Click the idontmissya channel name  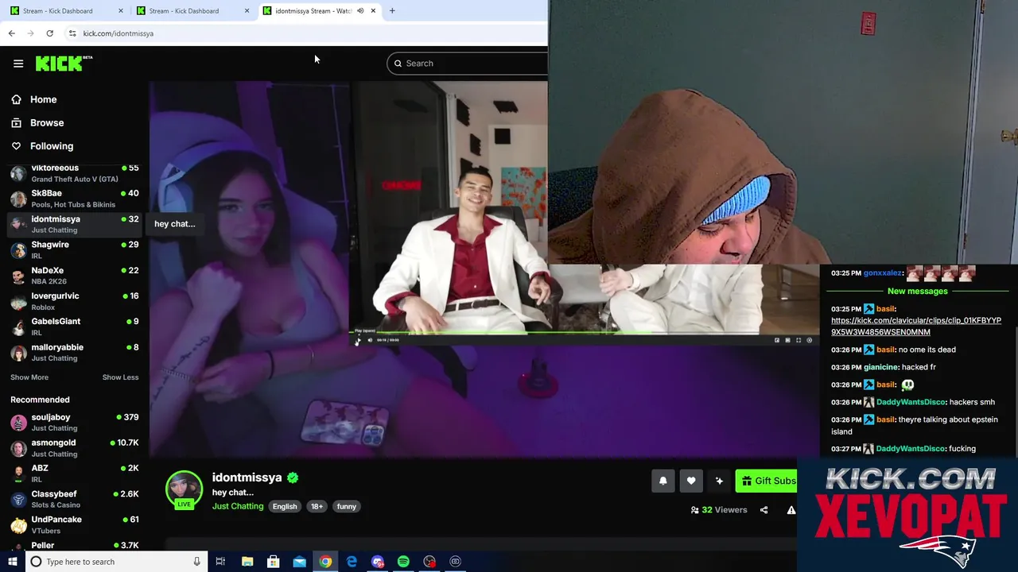coord(247,477)
